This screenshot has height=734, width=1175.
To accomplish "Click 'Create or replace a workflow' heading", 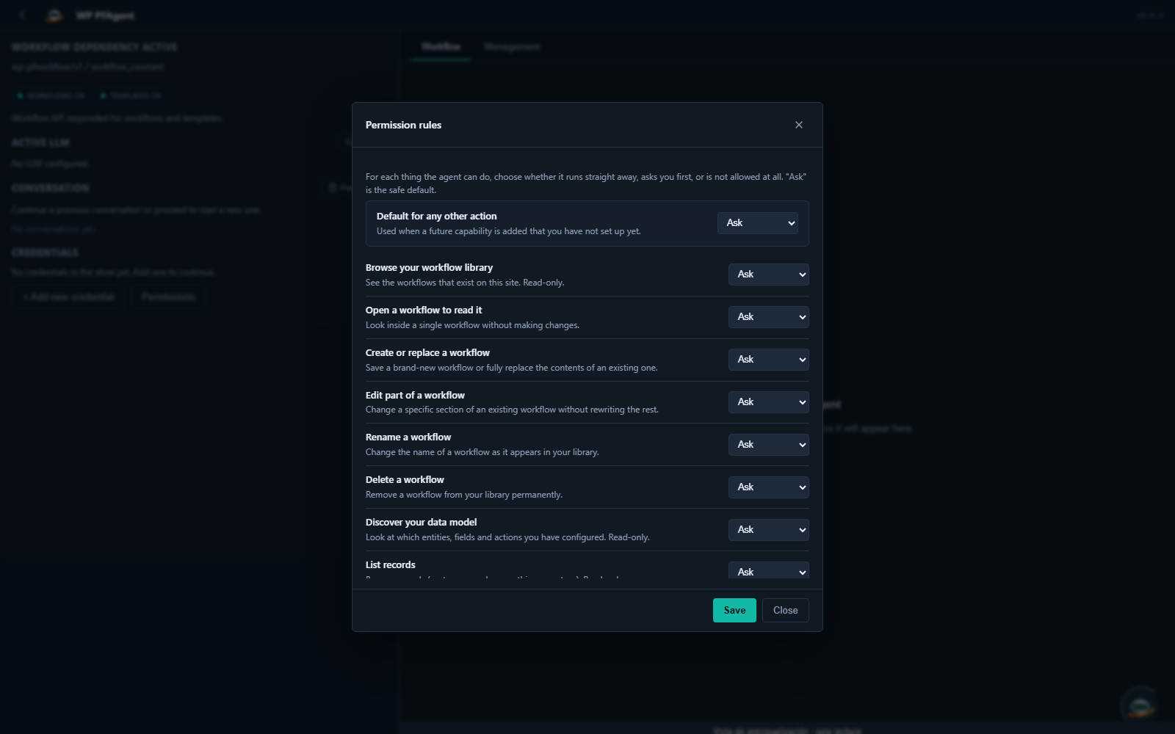I will pos(427,353).
